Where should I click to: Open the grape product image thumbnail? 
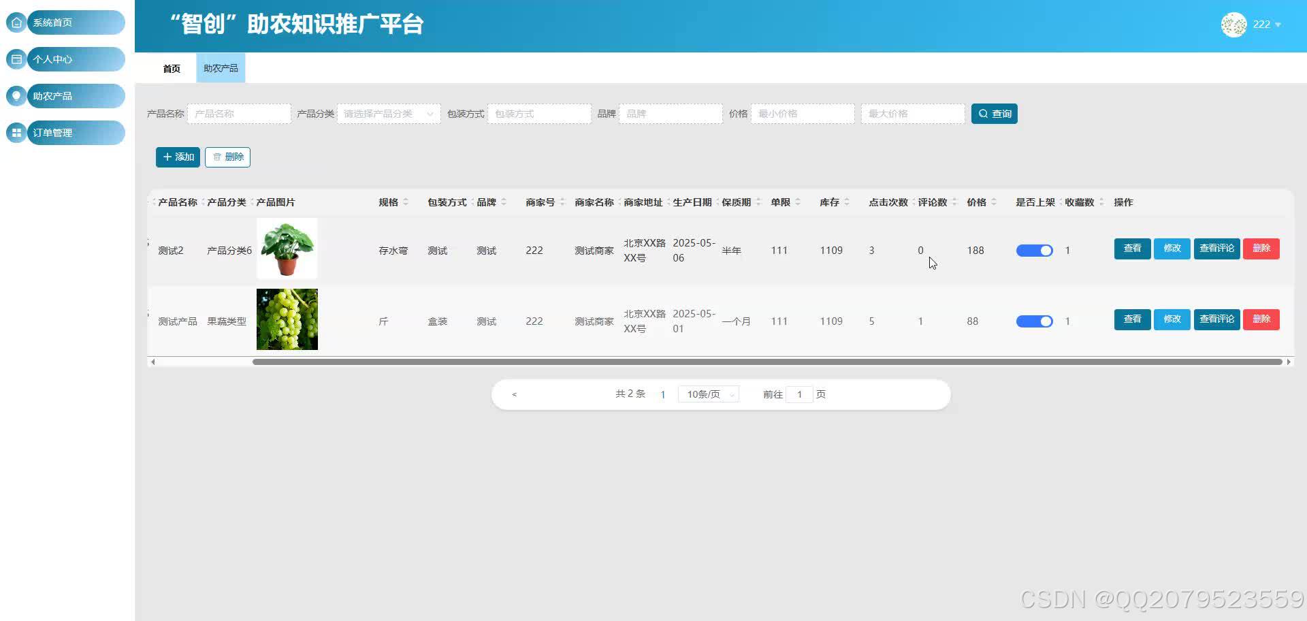[287, 319]
